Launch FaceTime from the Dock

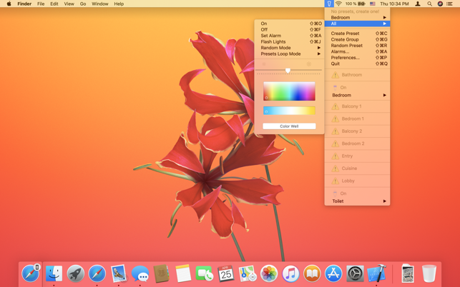click(x=205, y=273)
